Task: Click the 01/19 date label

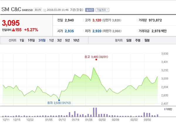Action: tap(75, 120)
